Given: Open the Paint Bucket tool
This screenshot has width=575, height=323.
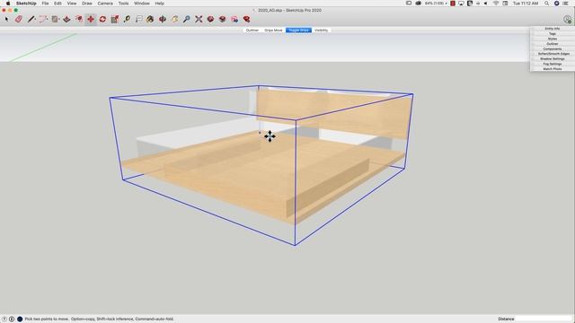Looking at the screenshot, I should click(150, 19).
